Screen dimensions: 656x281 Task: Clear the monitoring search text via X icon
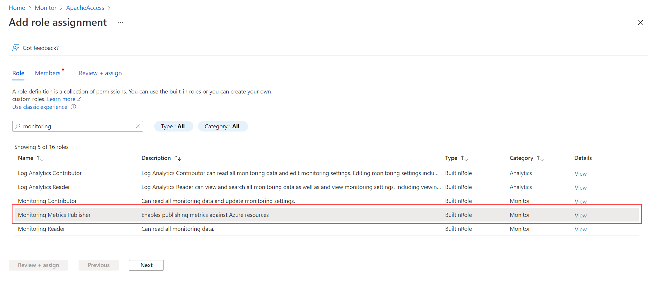pyautogui.click(x=138, y=126)
